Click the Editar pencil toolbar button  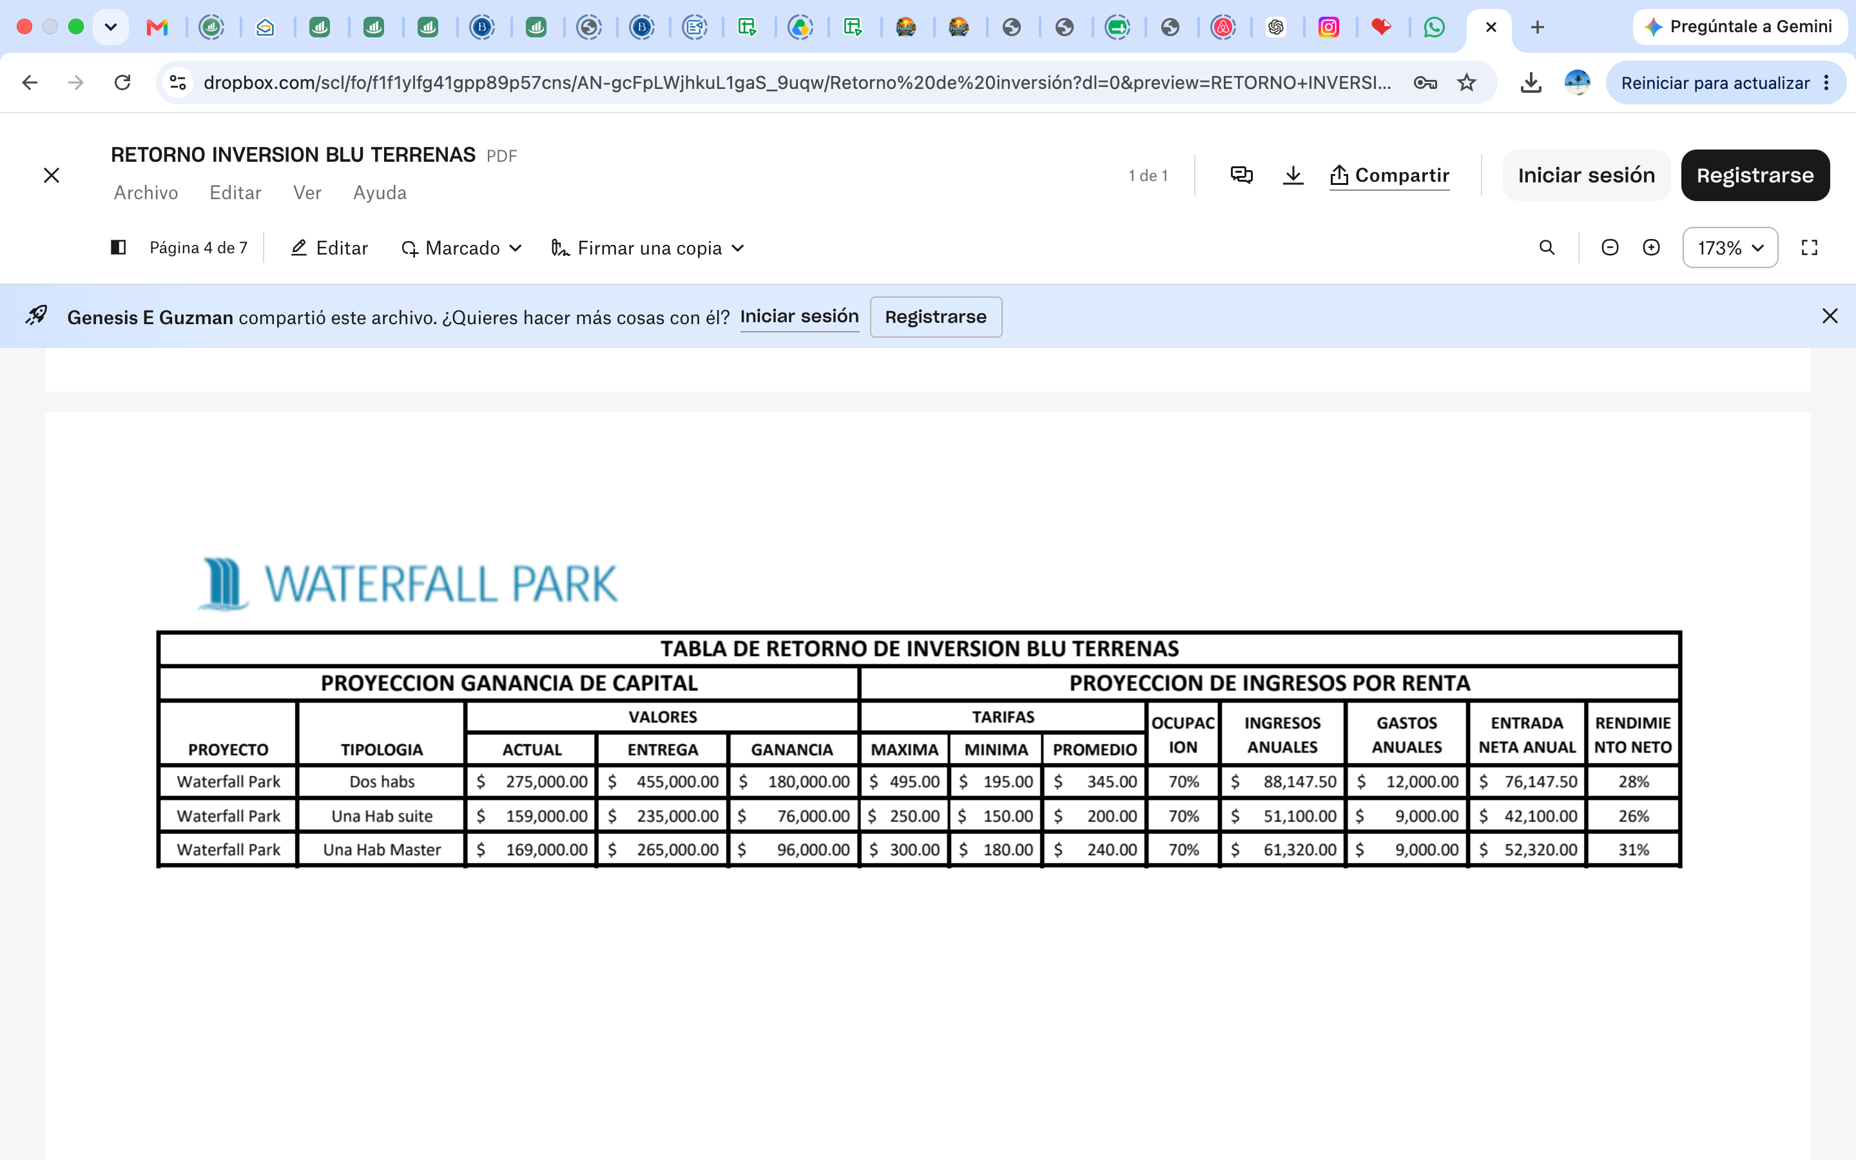[330, 248]
